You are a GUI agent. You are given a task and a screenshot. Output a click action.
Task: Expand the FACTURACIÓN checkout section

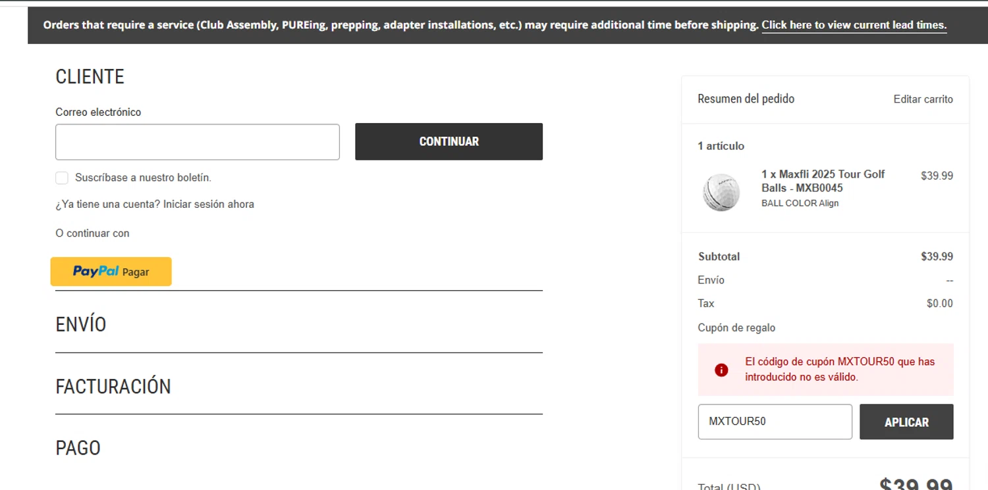pyautogui.click(x=113, y=386)
